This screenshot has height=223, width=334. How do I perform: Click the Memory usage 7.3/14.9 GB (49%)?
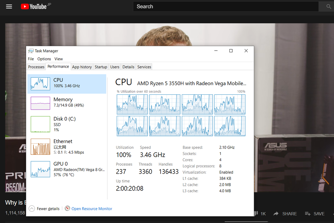(x=69, y=105)
